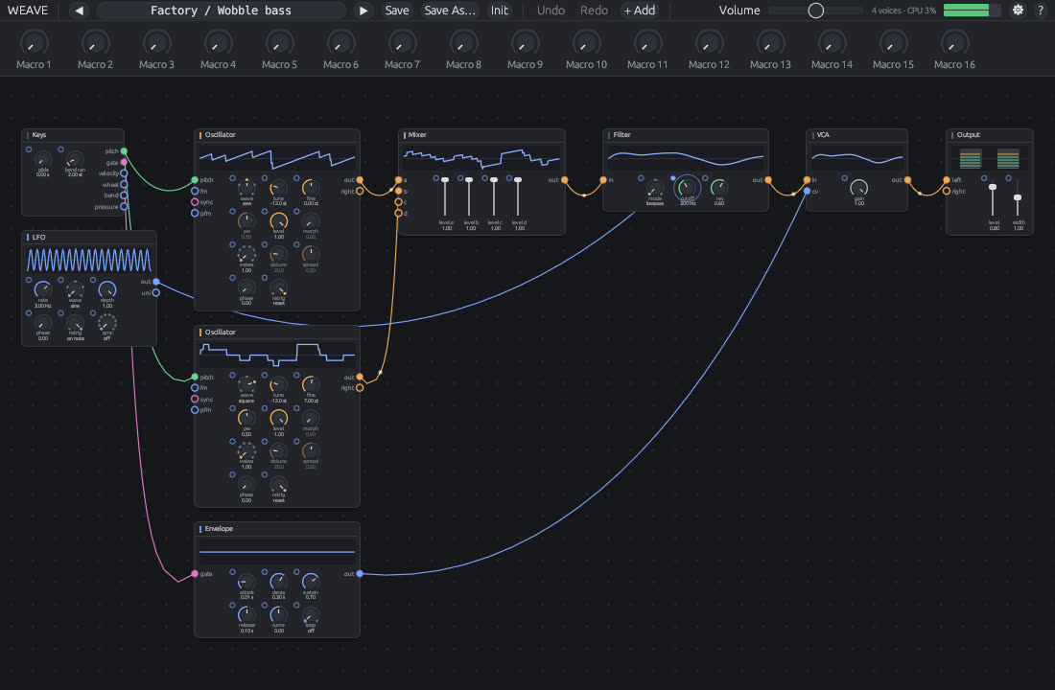The width and height of the screenshot is (1055, 690).
Task: Click the Macro 8 knob
Action: (463, 44)
